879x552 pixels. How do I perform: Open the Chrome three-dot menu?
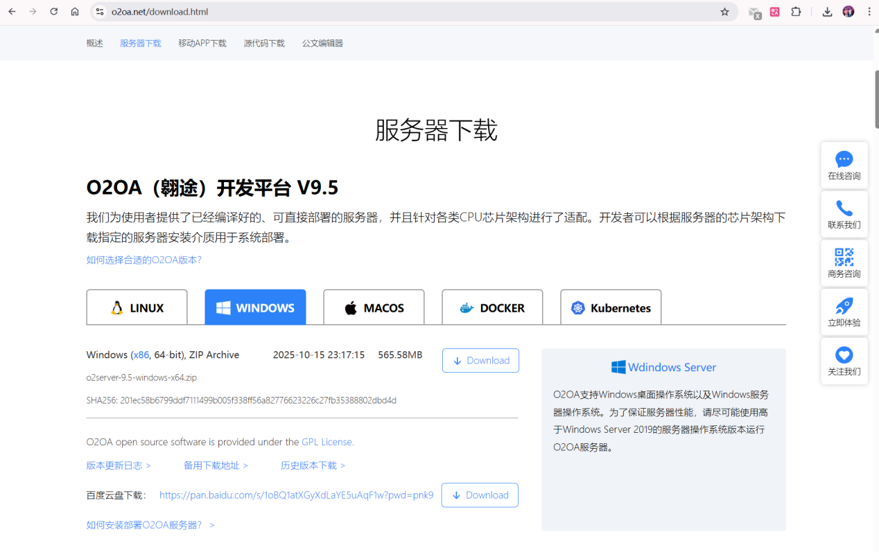pos(869,12)
